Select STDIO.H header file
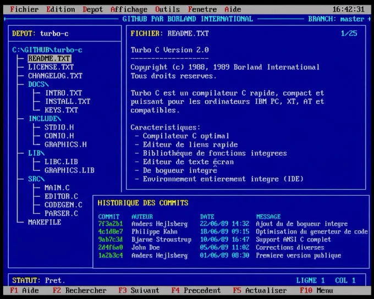 (x=59, y=127)
